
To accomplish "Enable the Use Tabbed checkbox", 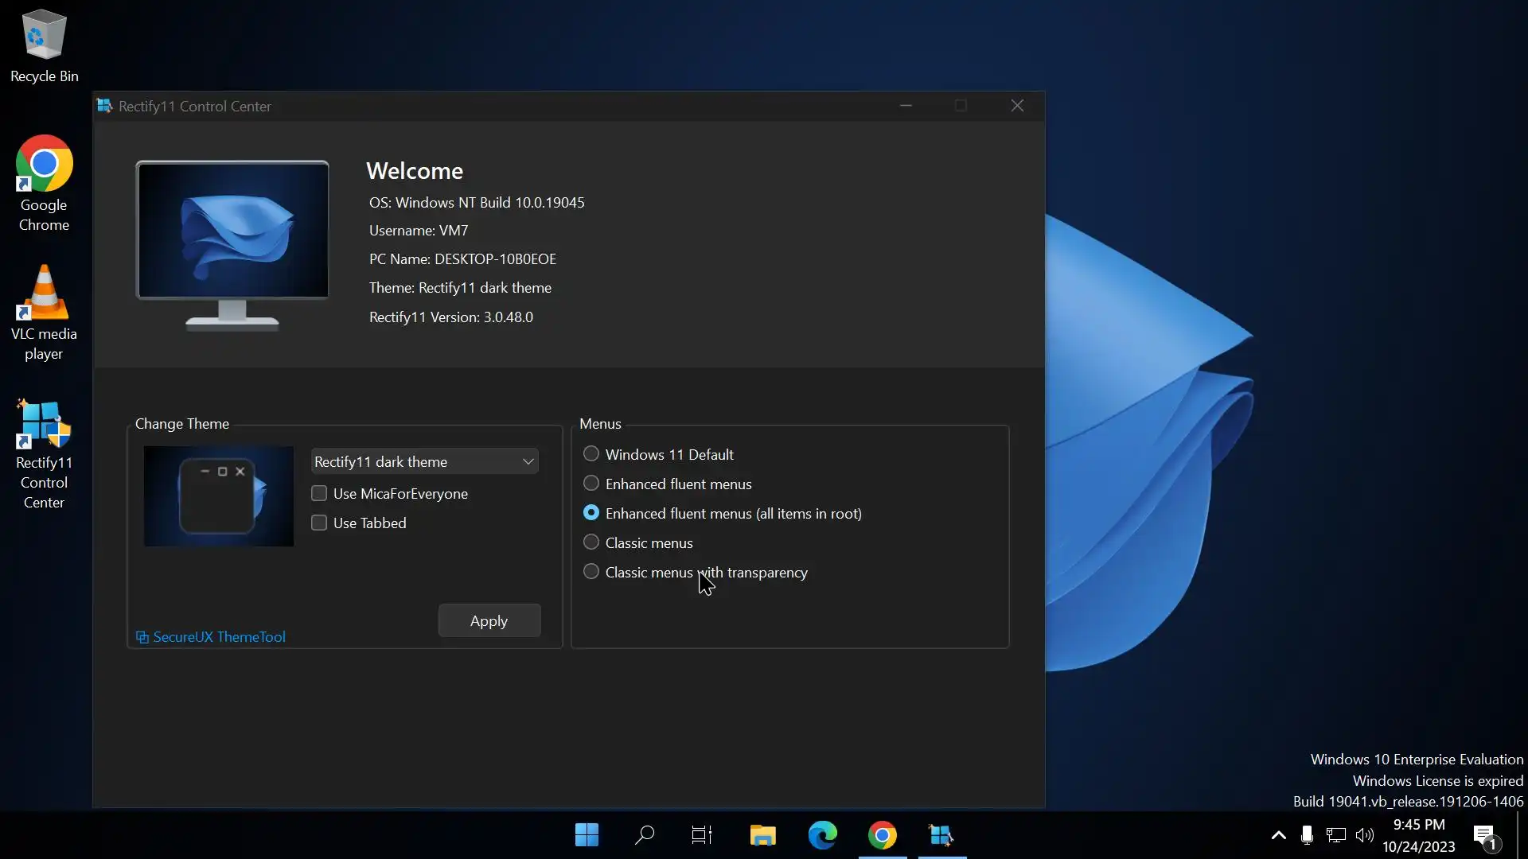I will [319, 523].
